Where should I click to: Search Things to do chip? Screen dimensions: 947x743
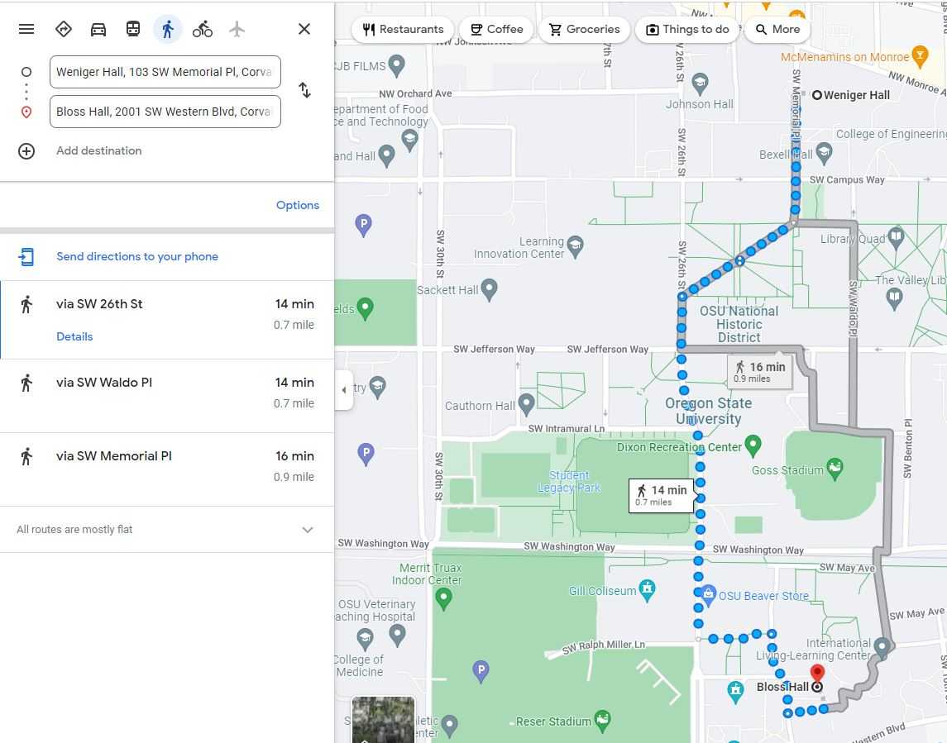pyautogui.click(x=687, y=29)
